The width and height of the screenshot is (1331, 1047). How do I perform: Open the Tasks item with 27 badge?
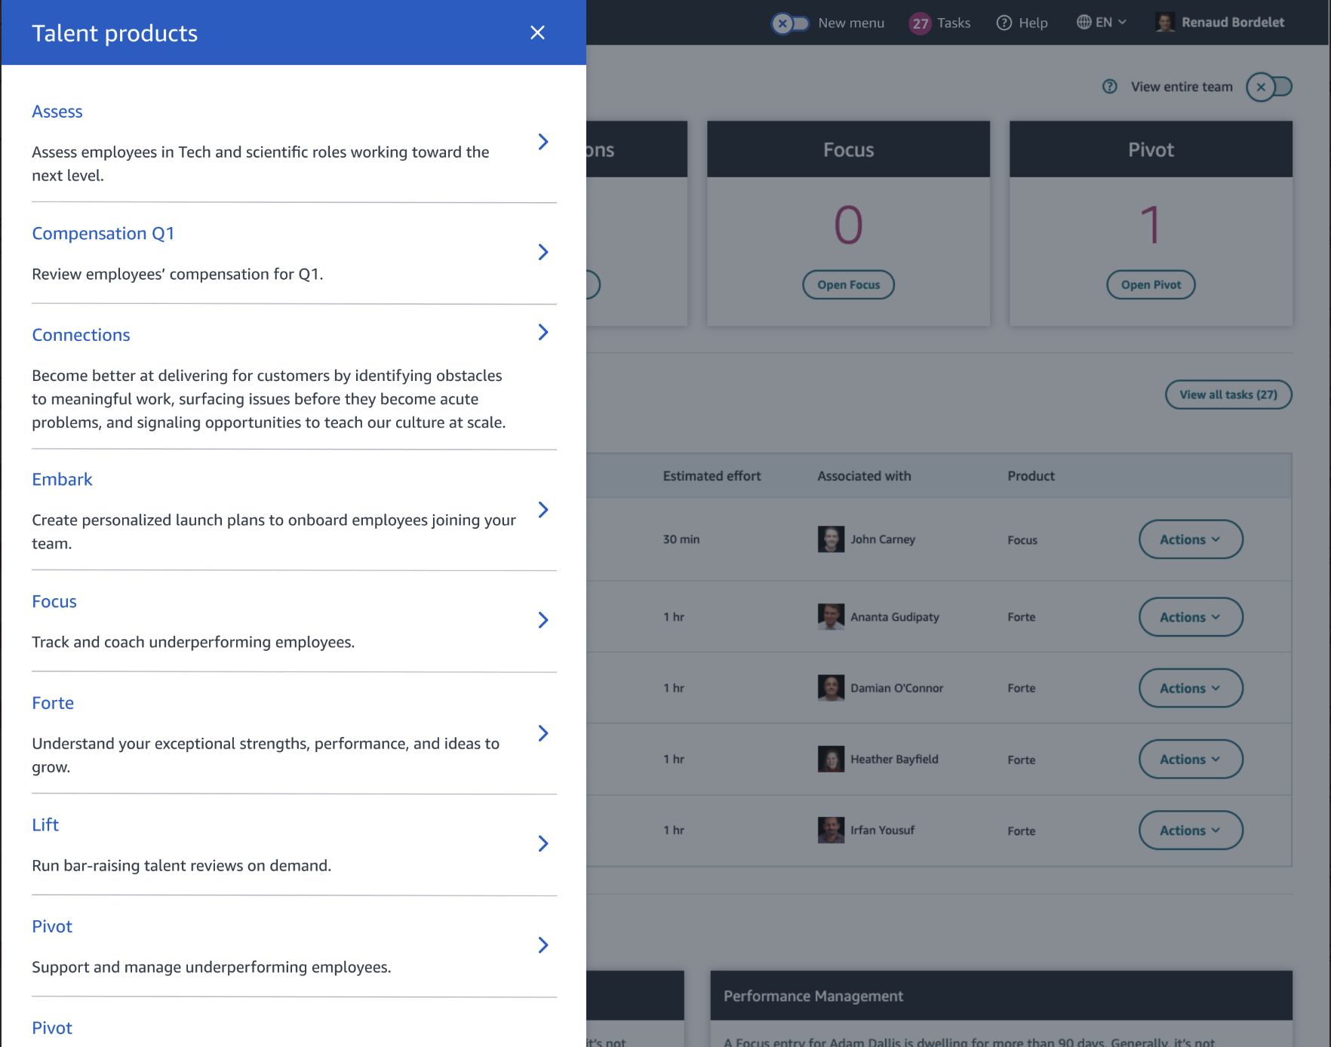[x=939, y=23]
